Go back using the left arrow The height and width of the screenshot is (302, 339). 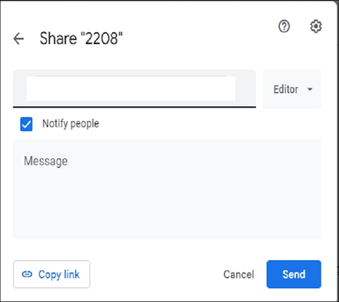tap(19, 38)
